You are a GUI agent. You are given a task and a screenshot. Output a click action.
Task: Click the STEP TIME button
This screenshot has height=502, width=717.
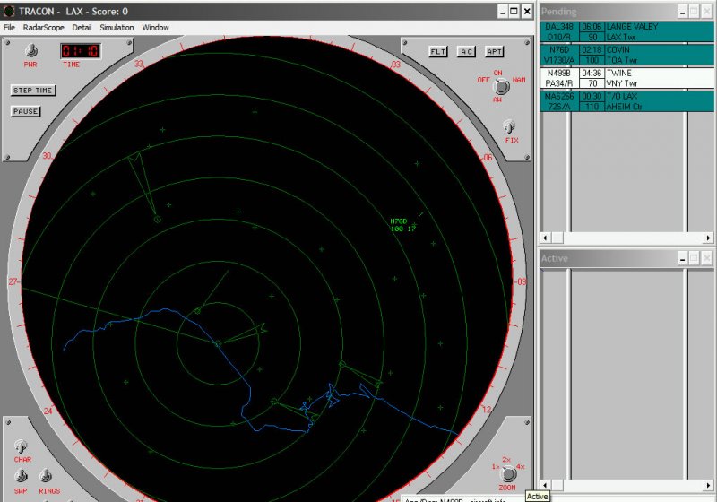[32, 91]
